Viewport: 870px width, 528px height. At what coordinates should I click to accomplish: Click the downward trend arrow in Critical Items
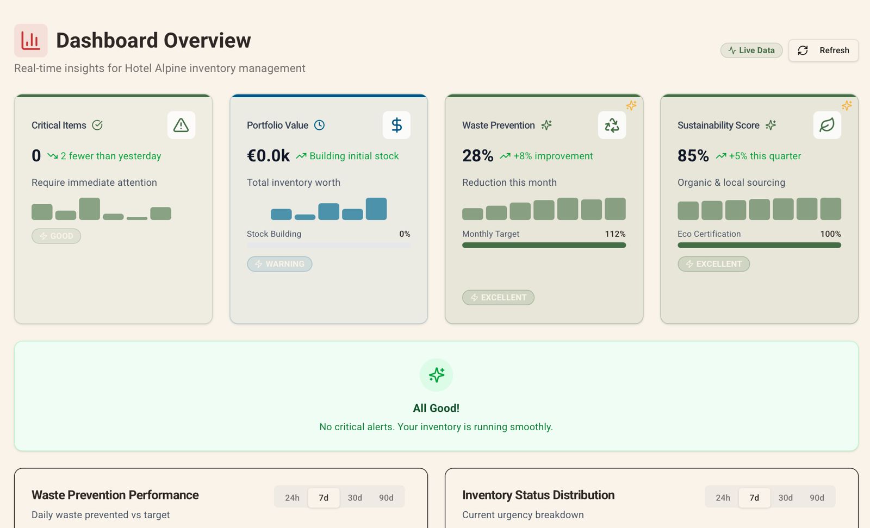pos(53,156)
